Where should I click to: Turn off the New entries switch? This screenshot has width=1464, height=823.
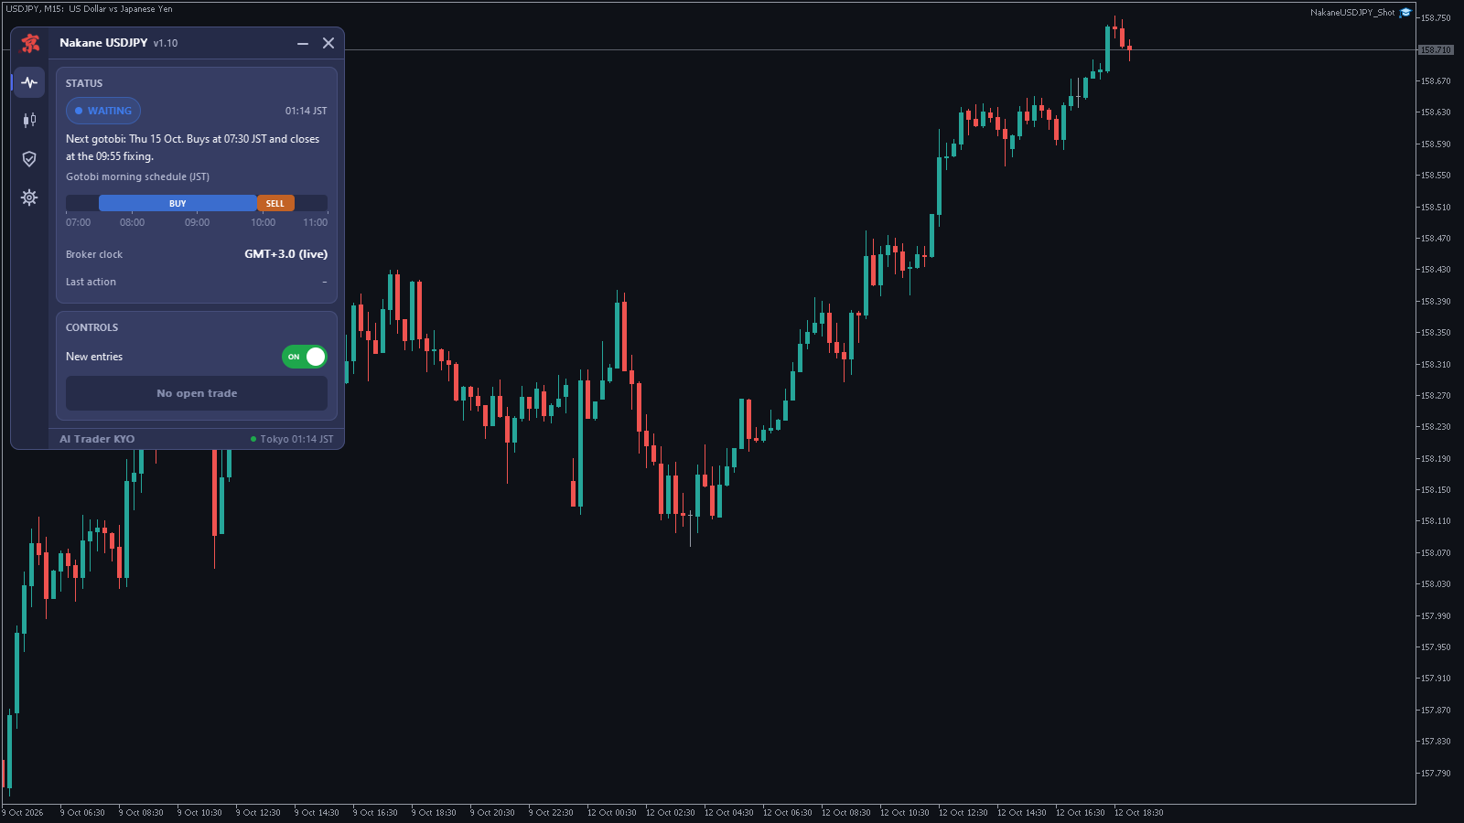[305, 357]
